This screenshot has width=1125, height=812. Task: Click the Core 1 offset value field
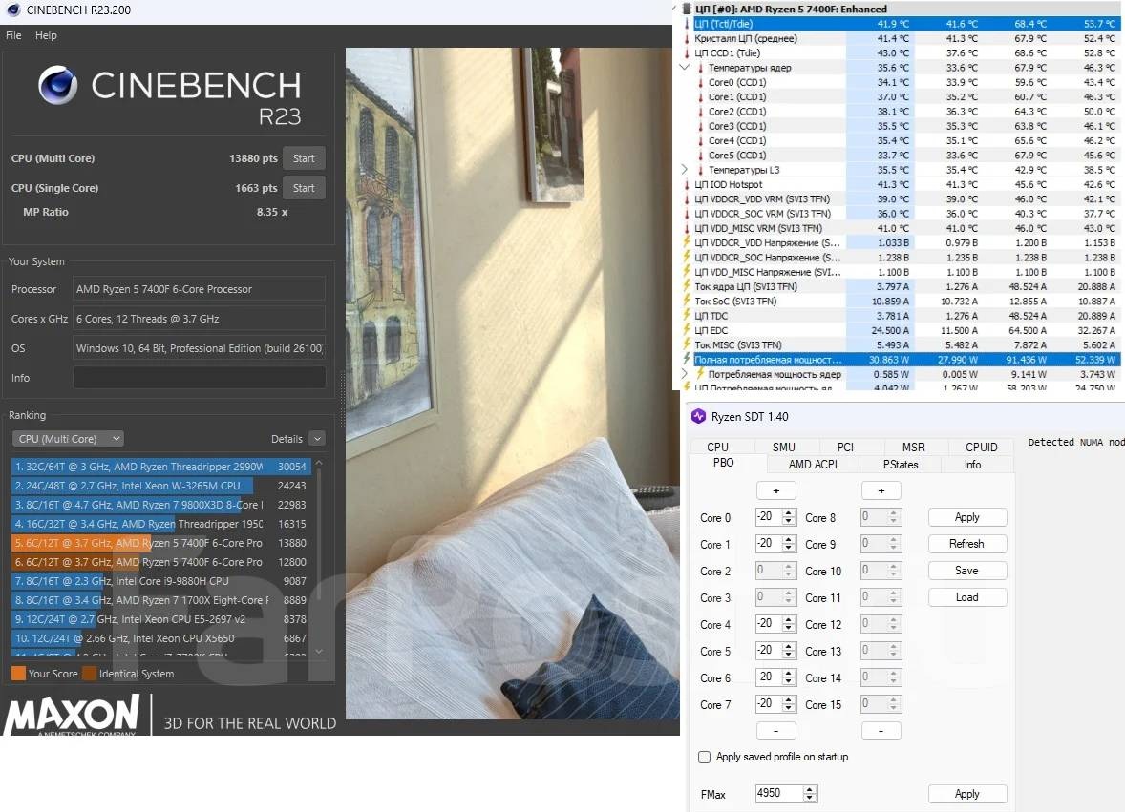tap(769, 544)
